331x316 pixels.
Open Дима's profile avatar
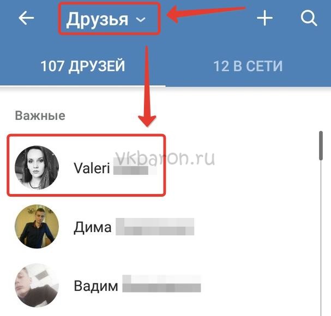click(x=37, y=226)
